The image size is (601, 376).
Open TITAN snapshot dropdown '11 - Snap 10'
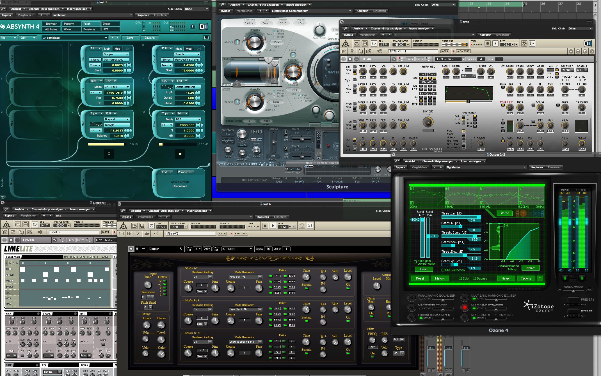(450, 59)
